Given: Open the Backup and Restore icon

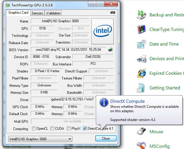Looking at the screenshot, I should coord(142,15).
